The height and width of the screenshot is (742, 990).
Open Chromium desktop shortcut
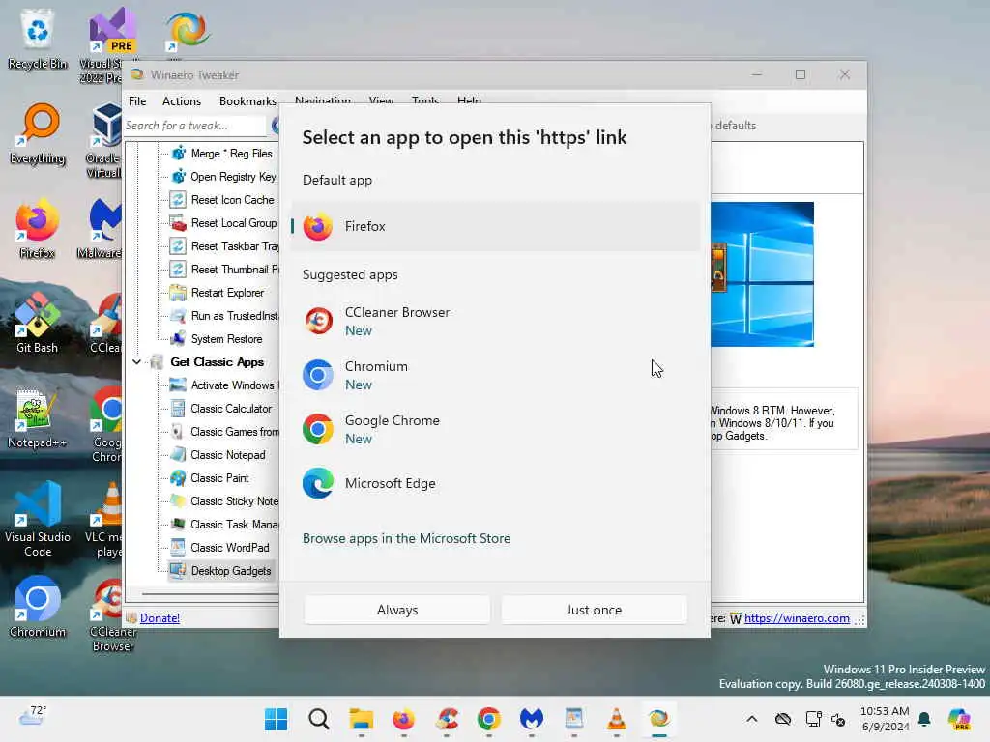tap(38, 607)
